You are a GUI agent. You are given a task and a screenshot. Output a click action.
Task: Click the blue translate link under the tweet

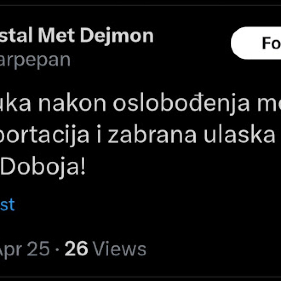click(x=7, y=205)
